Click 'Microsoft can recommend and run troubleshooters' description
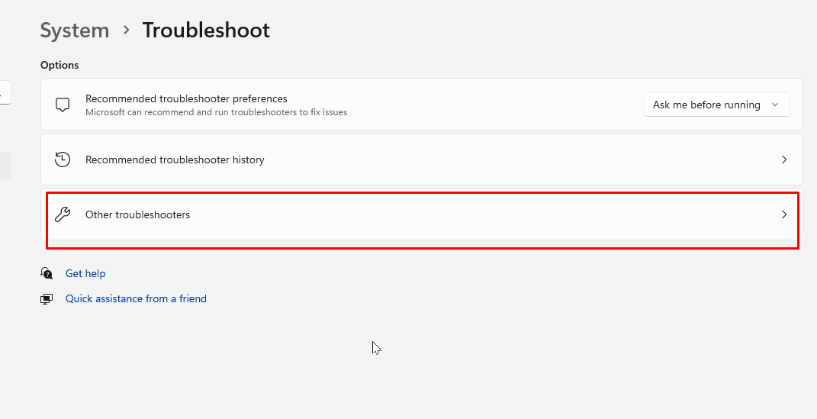The height and width of the screenshot is (419, 817). point(216,112)
